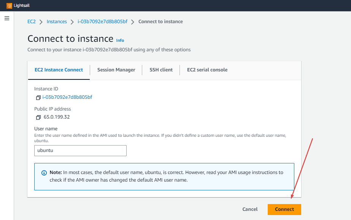The height and width of the screenshot is (220, 351).
Task: Switch to EC2 serial console tab
Action: (207, 70)
